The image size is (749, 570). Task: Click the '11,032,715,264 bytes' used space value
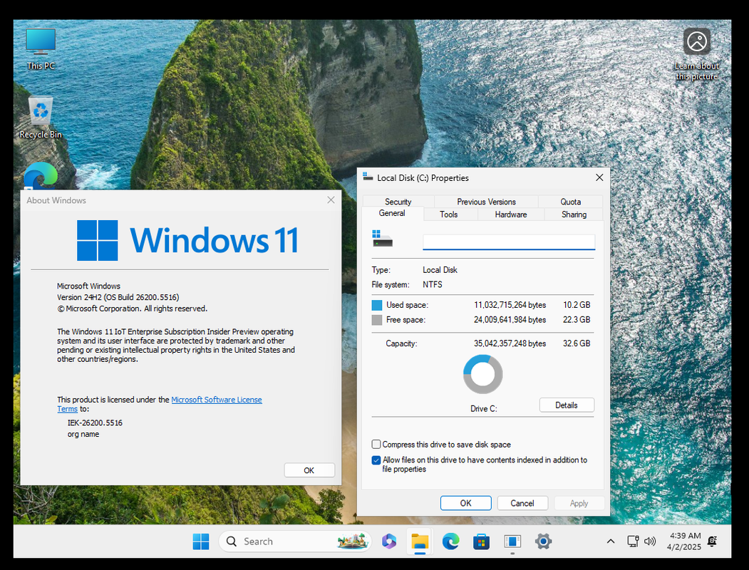[510, 305]
